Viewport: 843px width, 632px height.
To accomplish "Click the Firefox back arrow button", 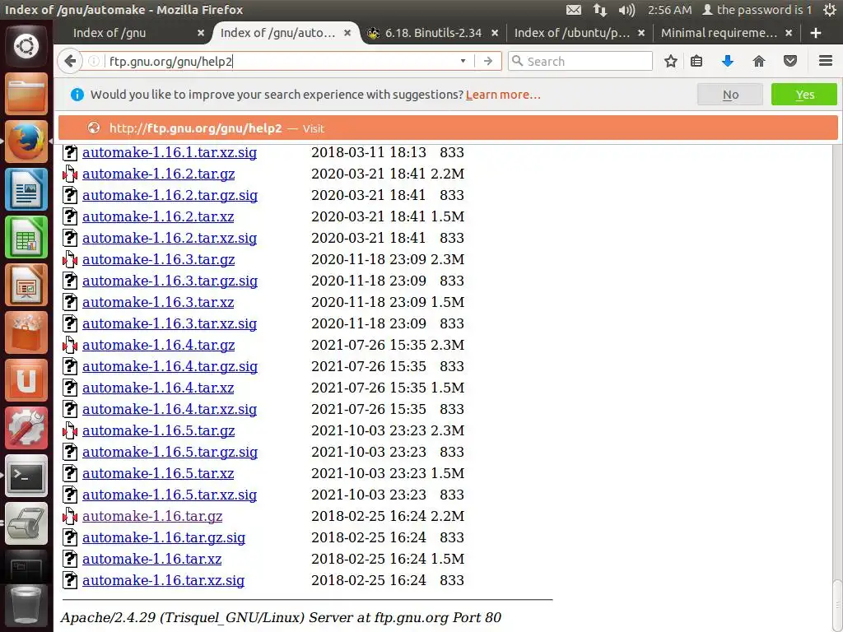I will pyautogui.click(x=70, y=61).
